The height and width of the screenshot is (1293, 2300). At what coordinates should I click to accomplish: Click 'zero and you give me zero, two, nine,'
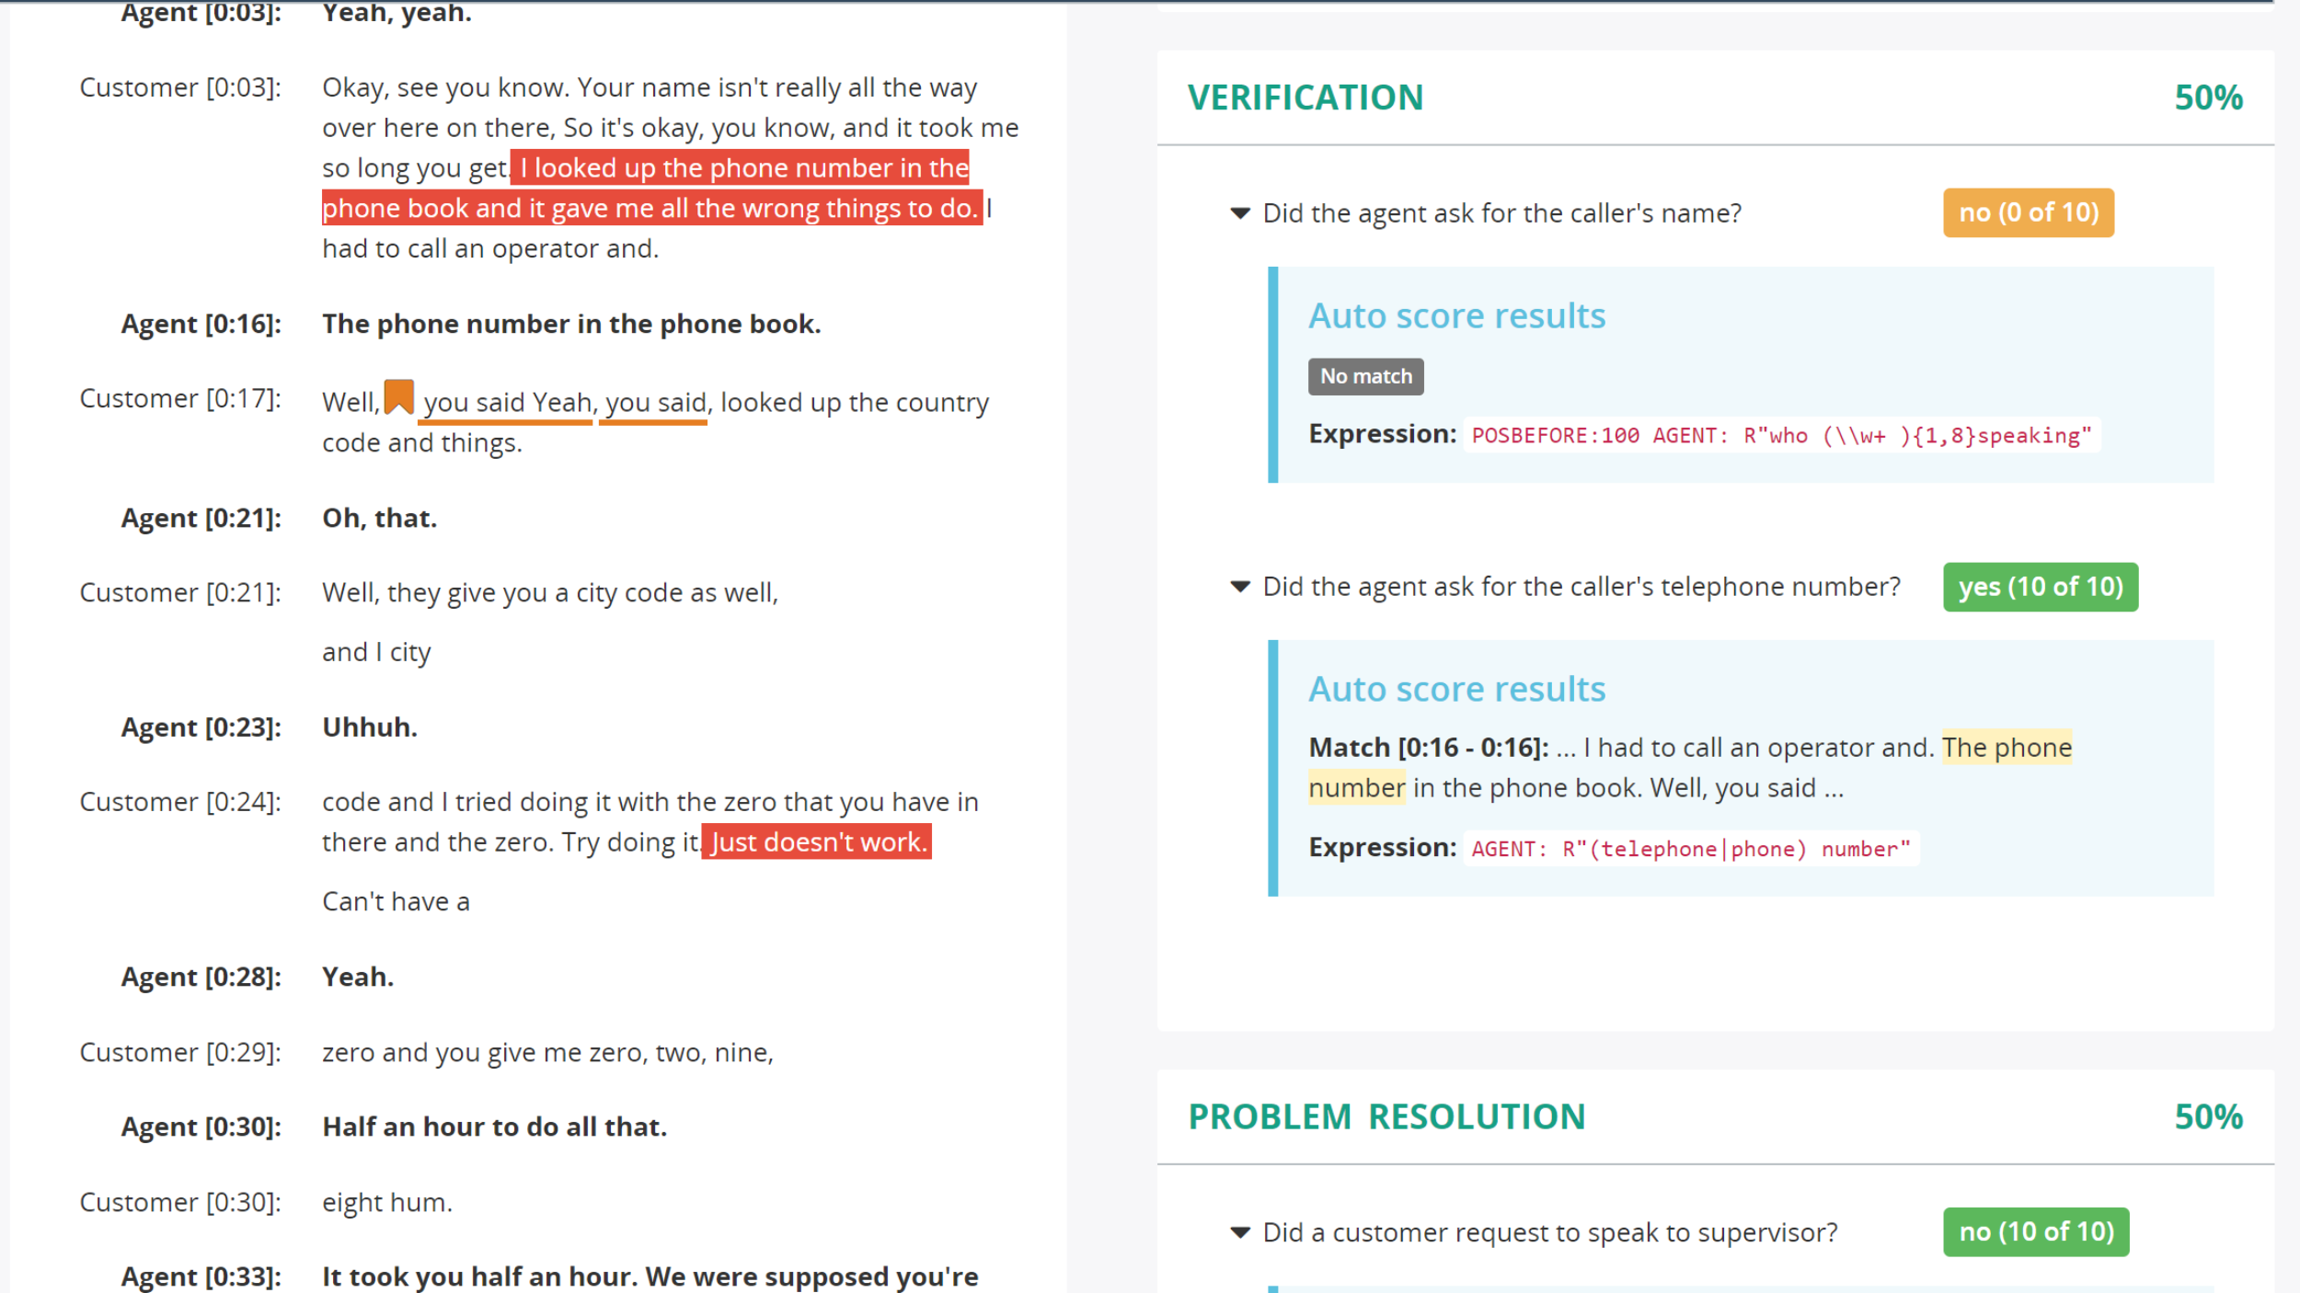(547, 1052)
